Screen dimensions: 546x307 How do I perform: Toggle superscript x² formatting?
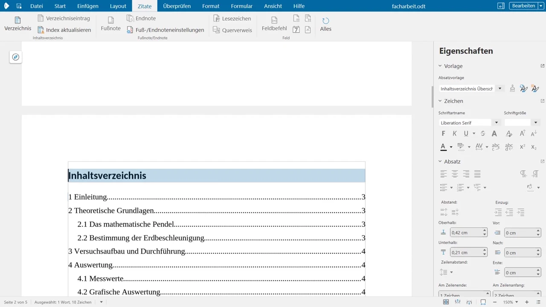522,147
